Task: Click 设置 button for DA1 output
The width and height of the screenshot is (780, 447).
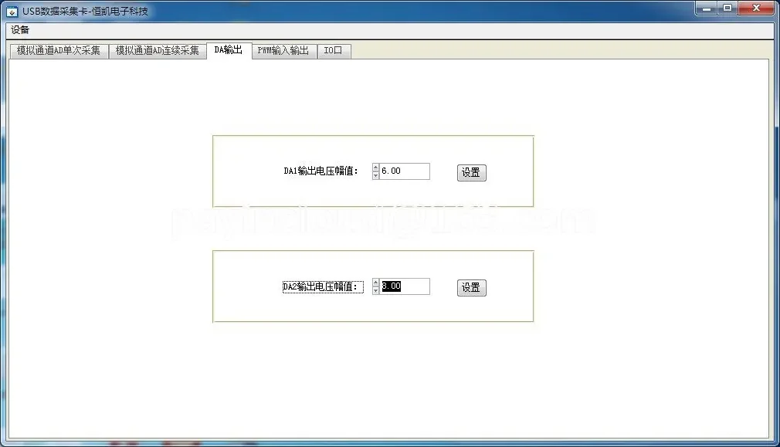Action: coord(472,172)
